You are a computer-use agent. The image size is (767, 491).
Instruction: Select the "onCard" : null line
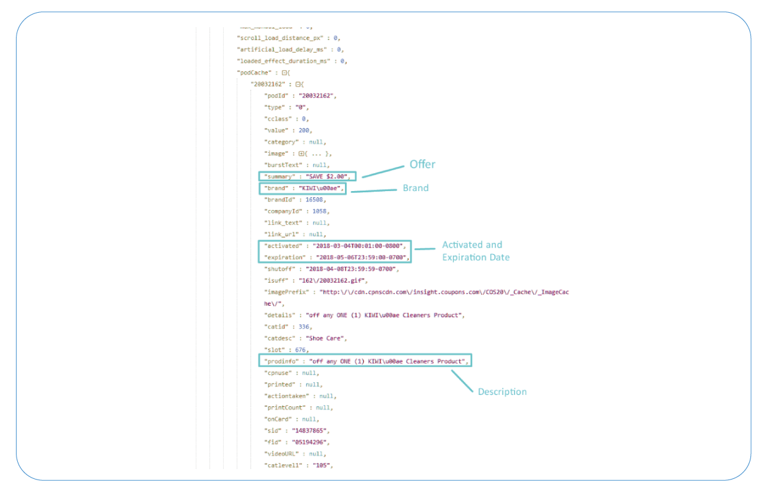click(x=292, y=419)
